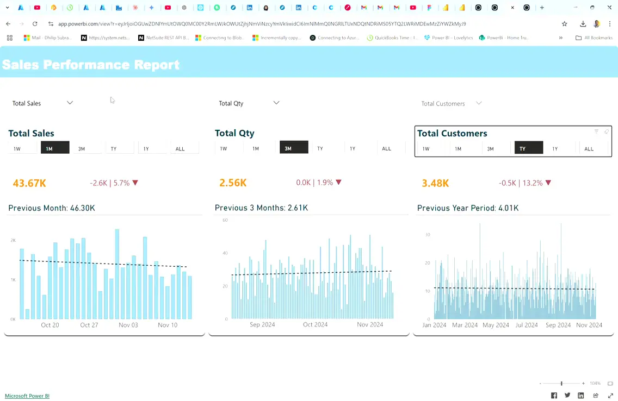
Task: Click the zoom in plus icon
Action: click(x=583, y=383)
